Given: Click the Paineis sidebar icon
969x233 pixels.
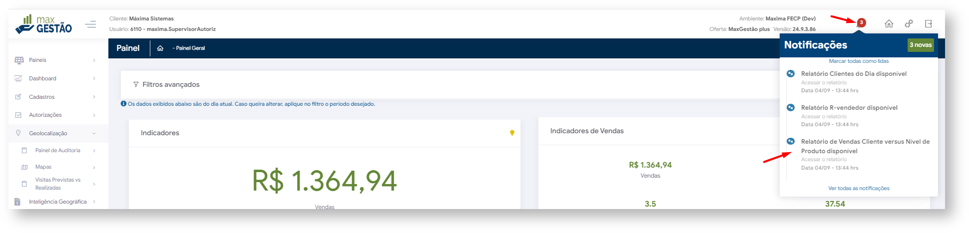Looking at the screenshot, I should [x=19, y=60].
